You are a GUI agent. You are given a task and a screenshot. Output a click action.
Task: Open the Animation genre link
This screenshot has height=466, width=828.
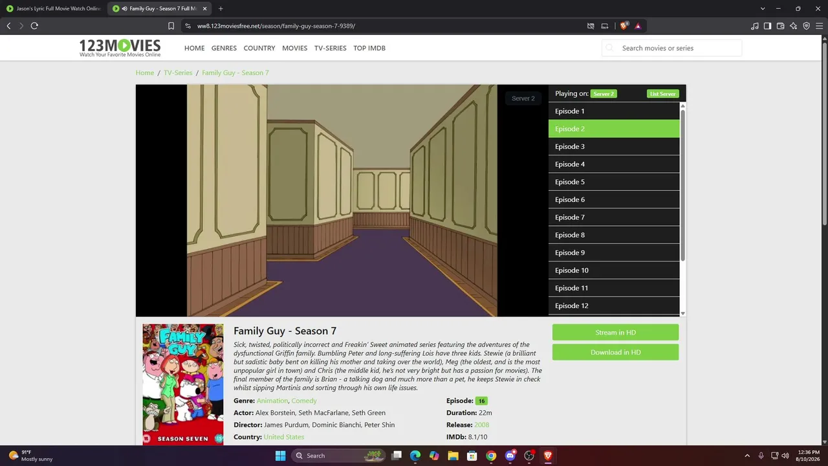272,401
